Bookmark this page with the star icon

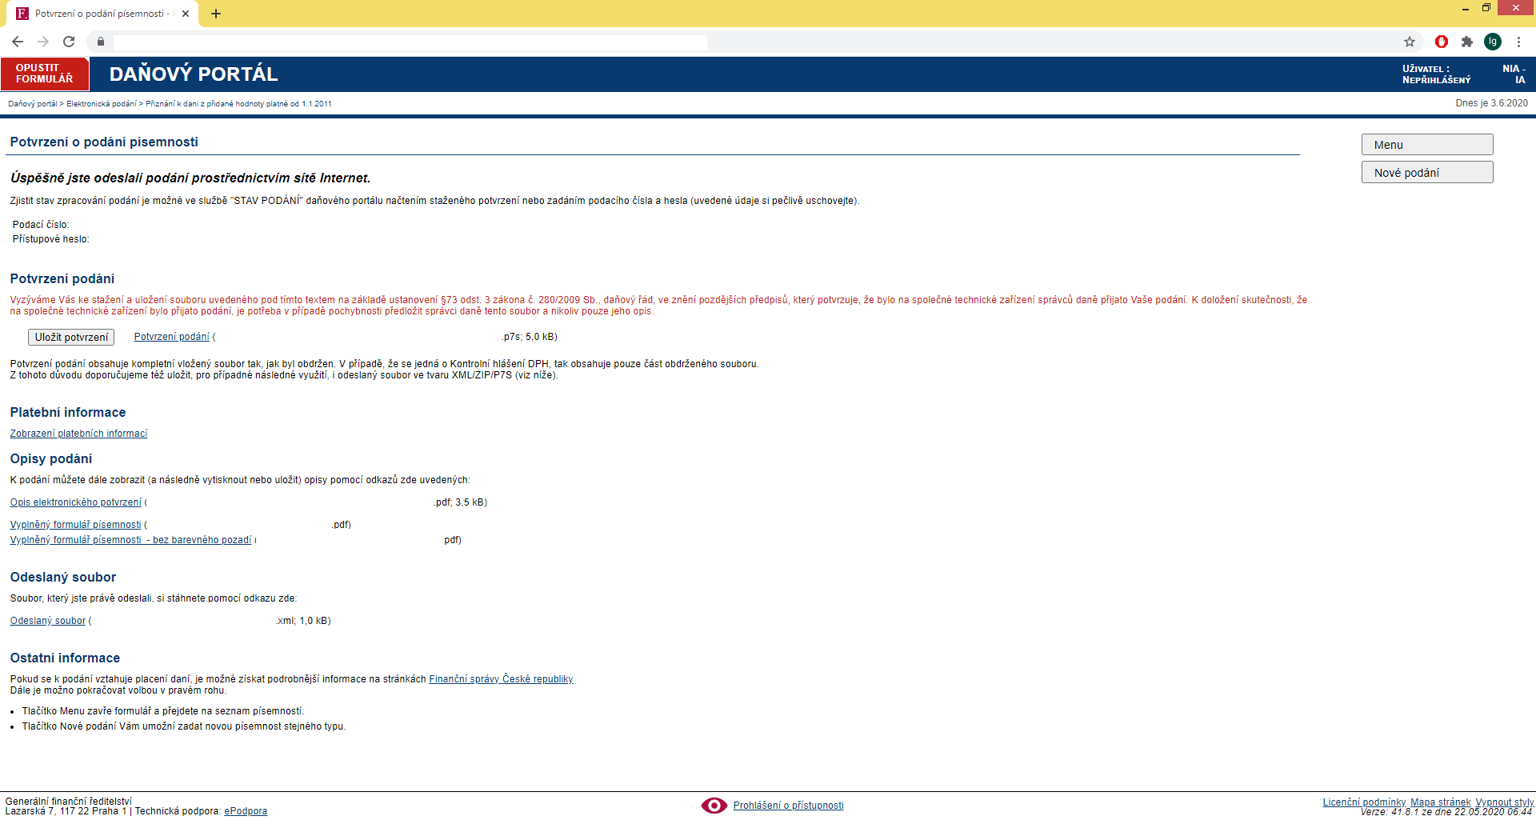(1410, 42)
